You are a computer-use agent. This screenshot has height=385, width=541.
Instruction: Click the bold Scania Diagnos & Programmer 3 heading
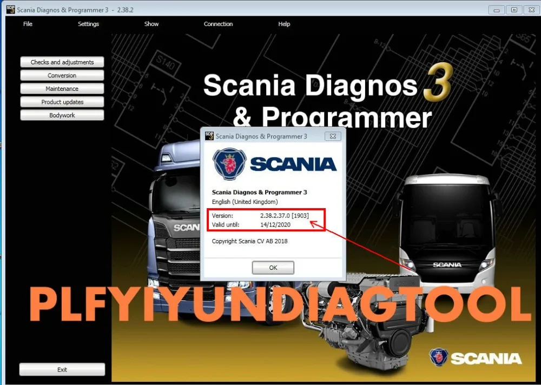coord(259,192)
